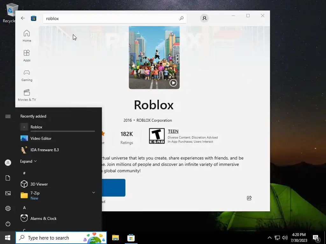
Task: Expand the Recently added list
Action: pos(28,161)
